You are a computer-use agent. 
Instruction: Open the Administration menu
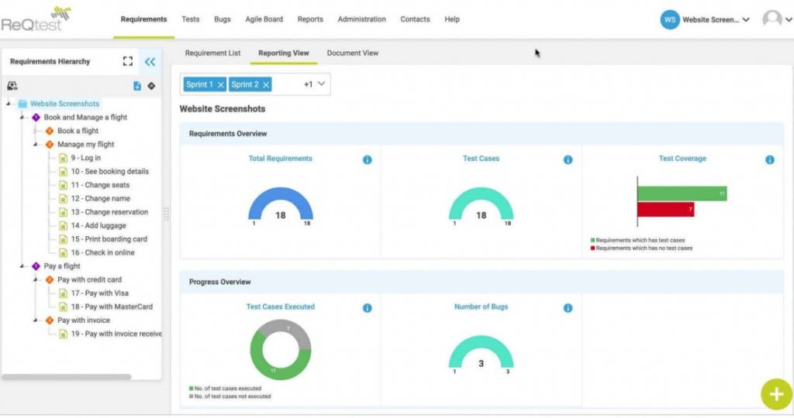pos(361,19)
